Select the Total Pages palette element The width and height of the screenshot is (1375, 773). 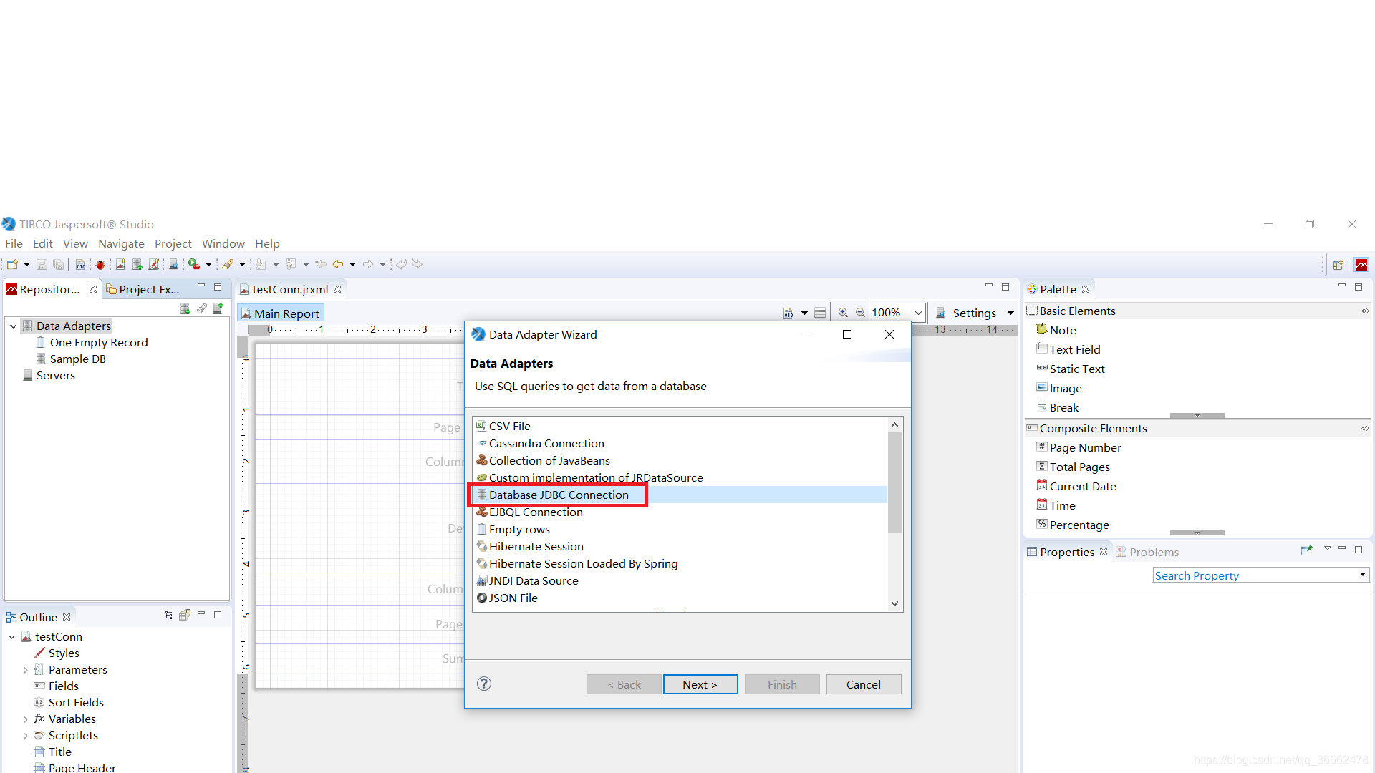click(x=1073, y=467)
